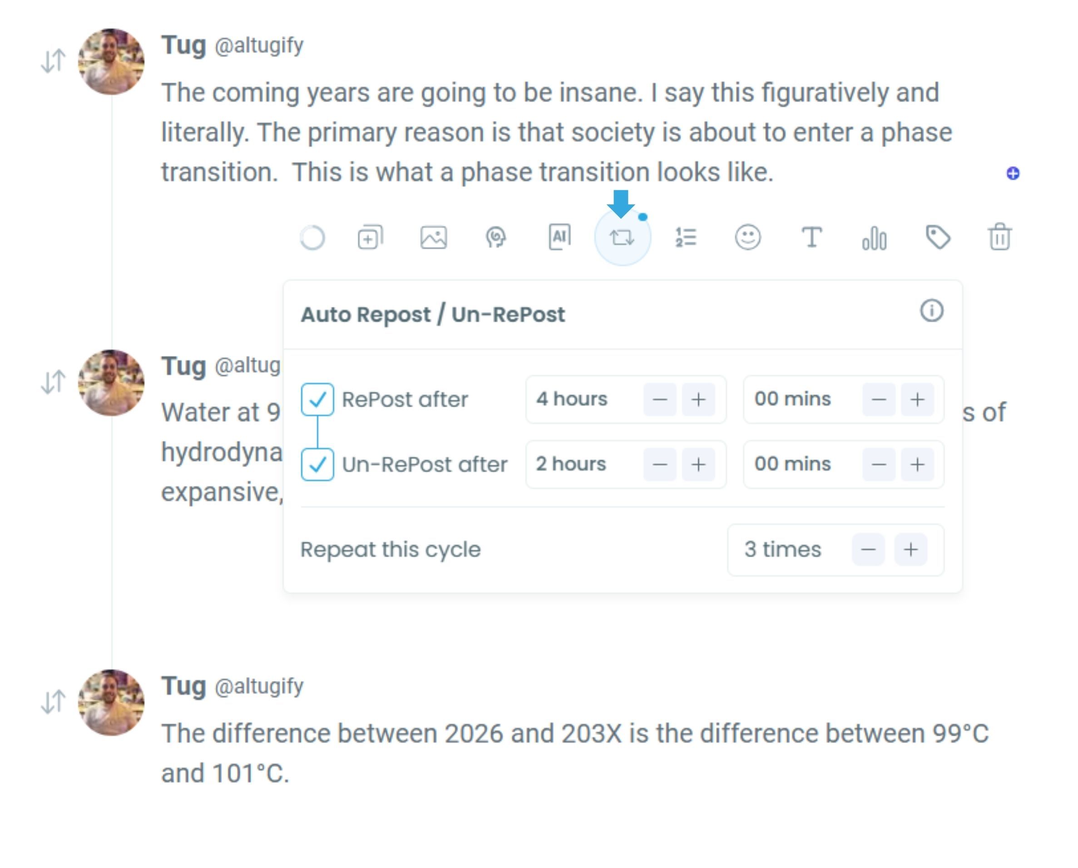Increase Repeat this cycle count

(x=910, y=549)
